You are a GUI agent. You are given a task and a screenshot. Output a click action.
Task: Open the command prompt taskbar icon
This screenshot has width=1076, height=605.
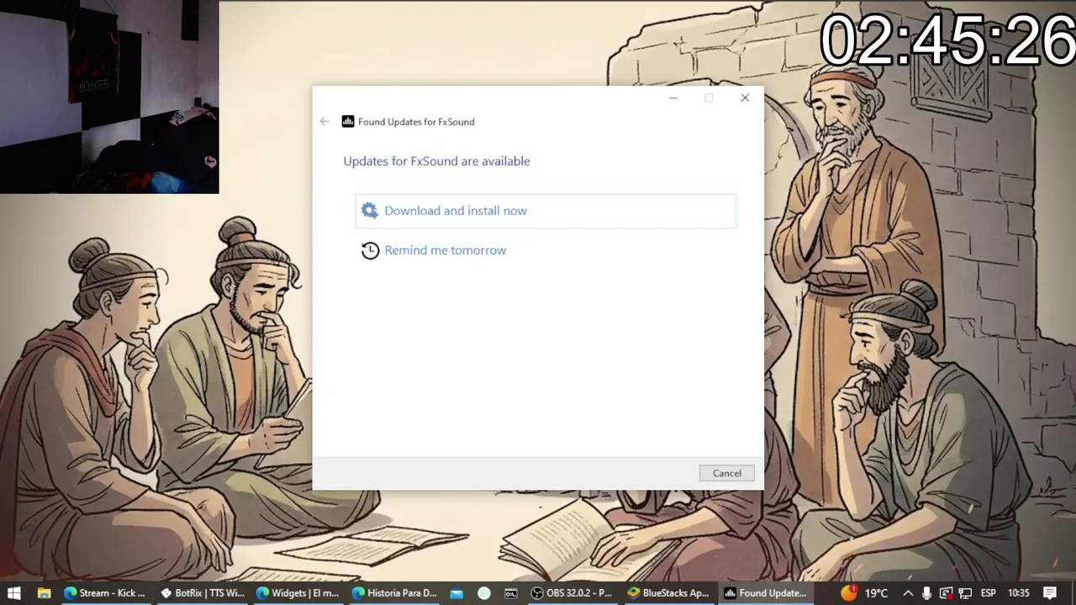coord(511,593)
